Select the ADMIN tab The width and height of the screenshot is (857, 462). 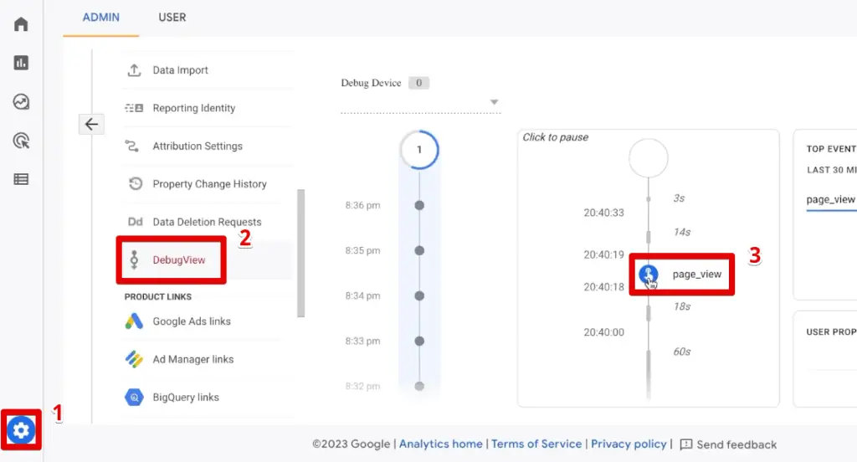pos(100,18)
